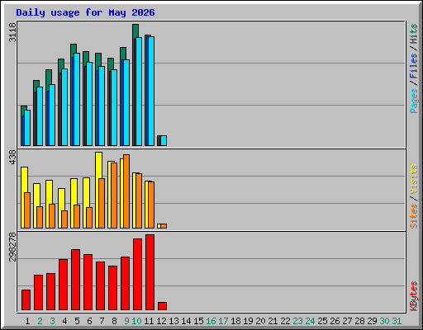
Task: Click day 22 on the x-axis
Action: [285, 321]
